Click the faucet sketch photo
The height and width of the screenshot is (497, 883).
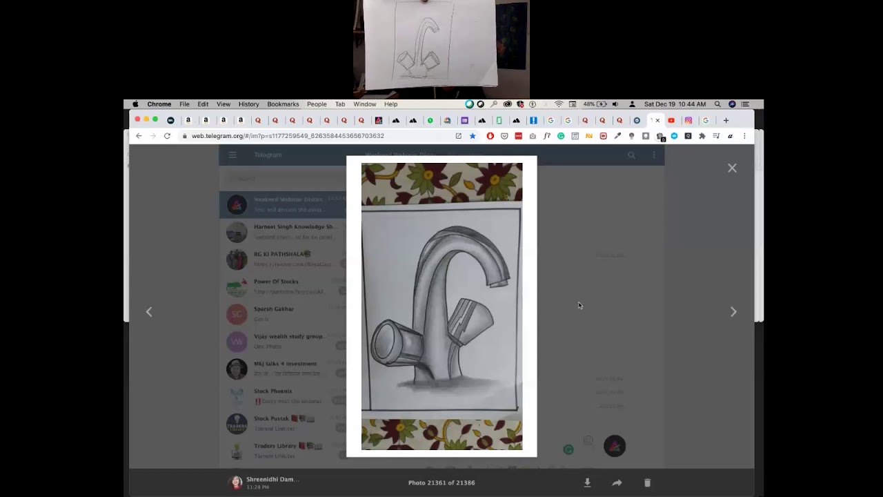tap(441, 306)
